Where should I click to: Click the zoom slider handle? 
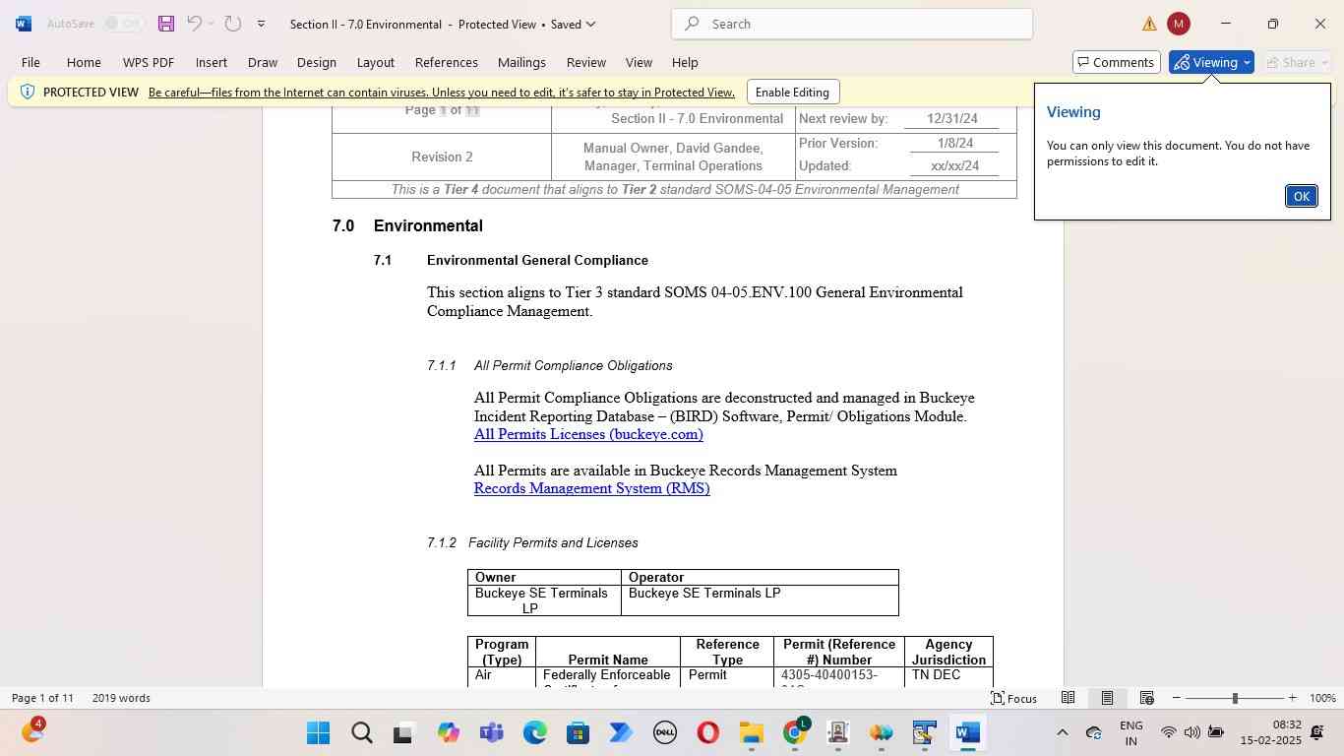1235,698
